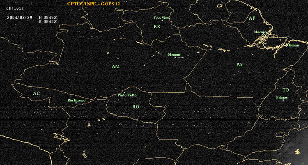Click the AM state abbreviation
Image resolution: width=308 pixels, height=165 pixels.
(x=116, y=66)
